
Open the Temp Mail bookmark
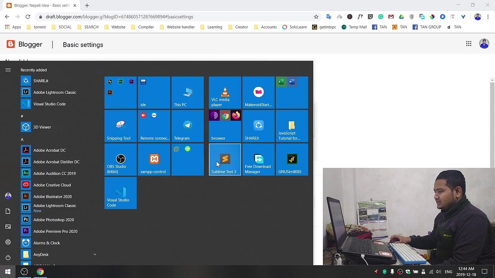tap(354, 27)
